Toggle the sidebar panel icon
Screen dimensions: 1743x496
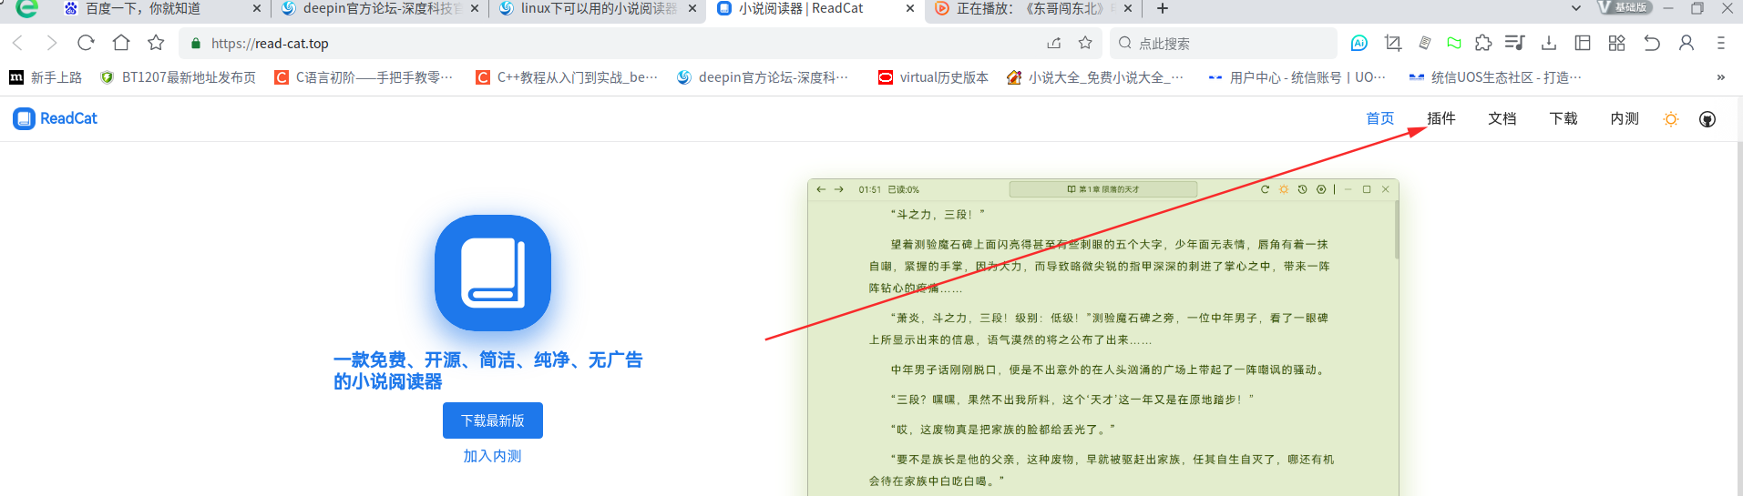point(1583,43)
